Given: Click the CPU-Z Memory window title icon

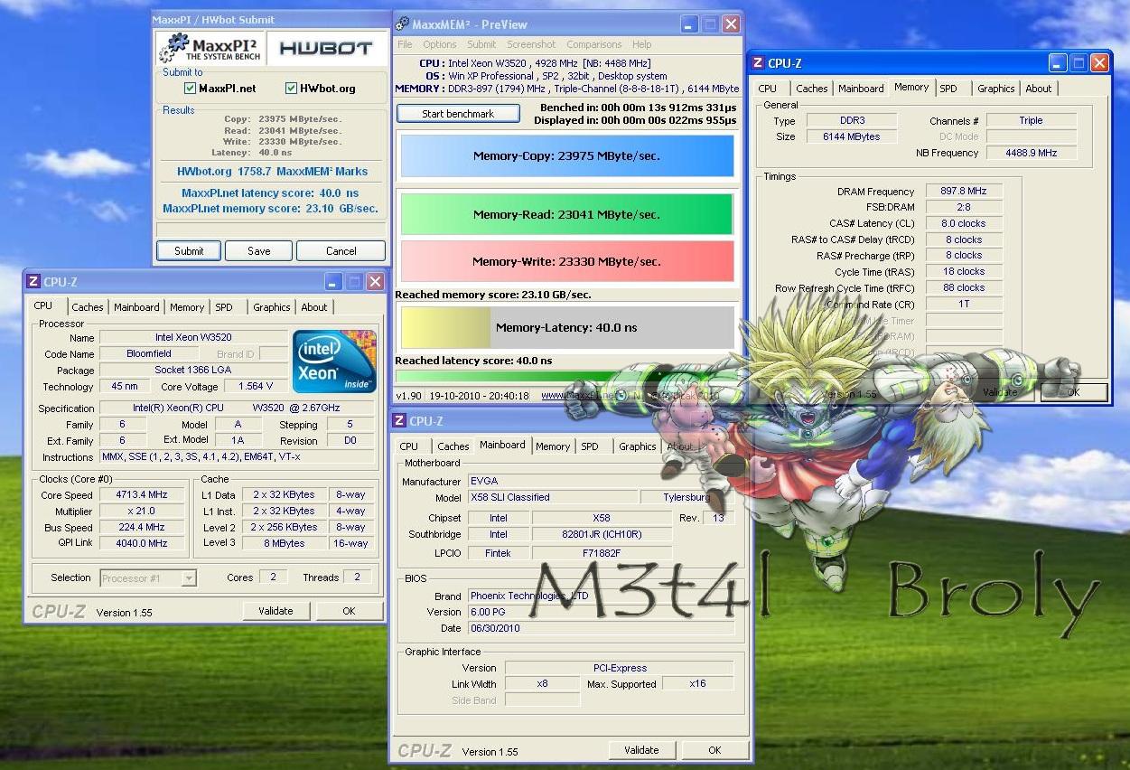Looking at the screenshot, I should pyautogui.click(x=756, y=63).
